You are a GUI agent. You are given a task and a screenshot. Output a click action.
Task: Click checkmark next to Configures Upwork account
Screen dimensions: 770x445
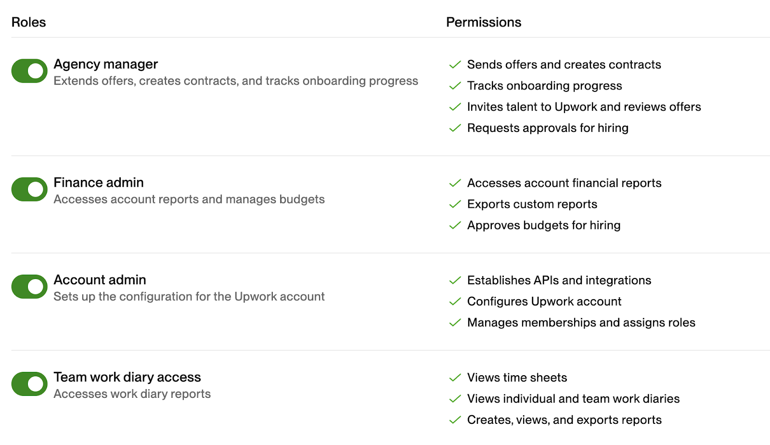pos(455,302)
